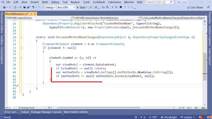Open the 100 % zoom dropdown
Viewport: 212px width, 119px height.
click(x=10, y=108)
